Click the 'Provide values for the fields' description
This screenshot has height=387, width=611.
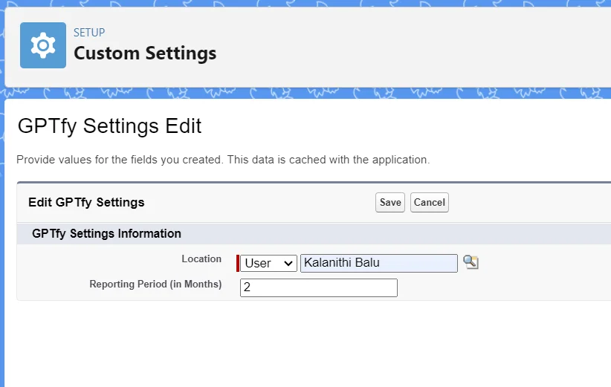(223, 160)
